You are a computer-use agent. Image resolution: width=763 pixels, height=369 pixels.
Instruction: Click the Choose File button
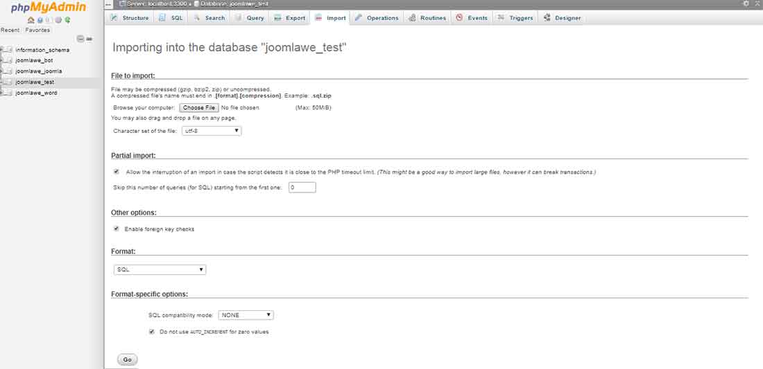point(199,108)
